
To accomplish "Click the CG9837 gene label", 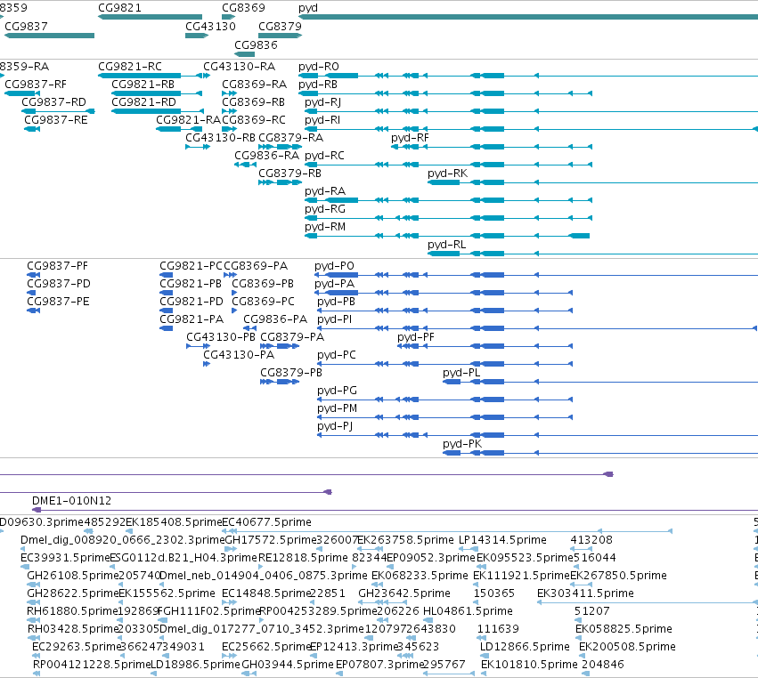I will [x=26, y=26].
